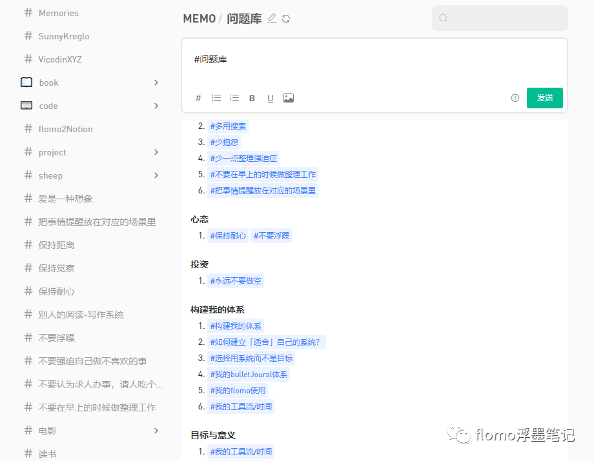
Task: Edit the 问题库 tag name with pencil icon
Action: point(272,19)
